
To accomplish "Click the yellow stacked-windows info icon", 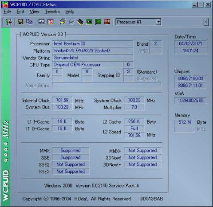I will point(63,22).
